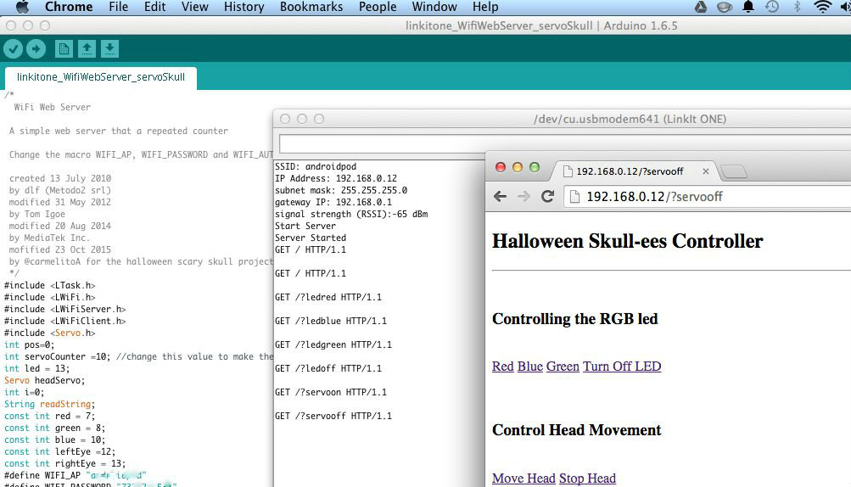851x487 pixels.
Task: Click the 'gateway IP: 192.168.0.1' line
Action: point(333,202)
